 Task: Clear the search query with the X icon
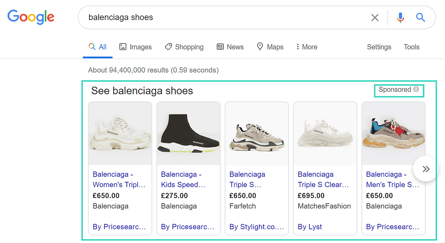[x=375, y=17]
